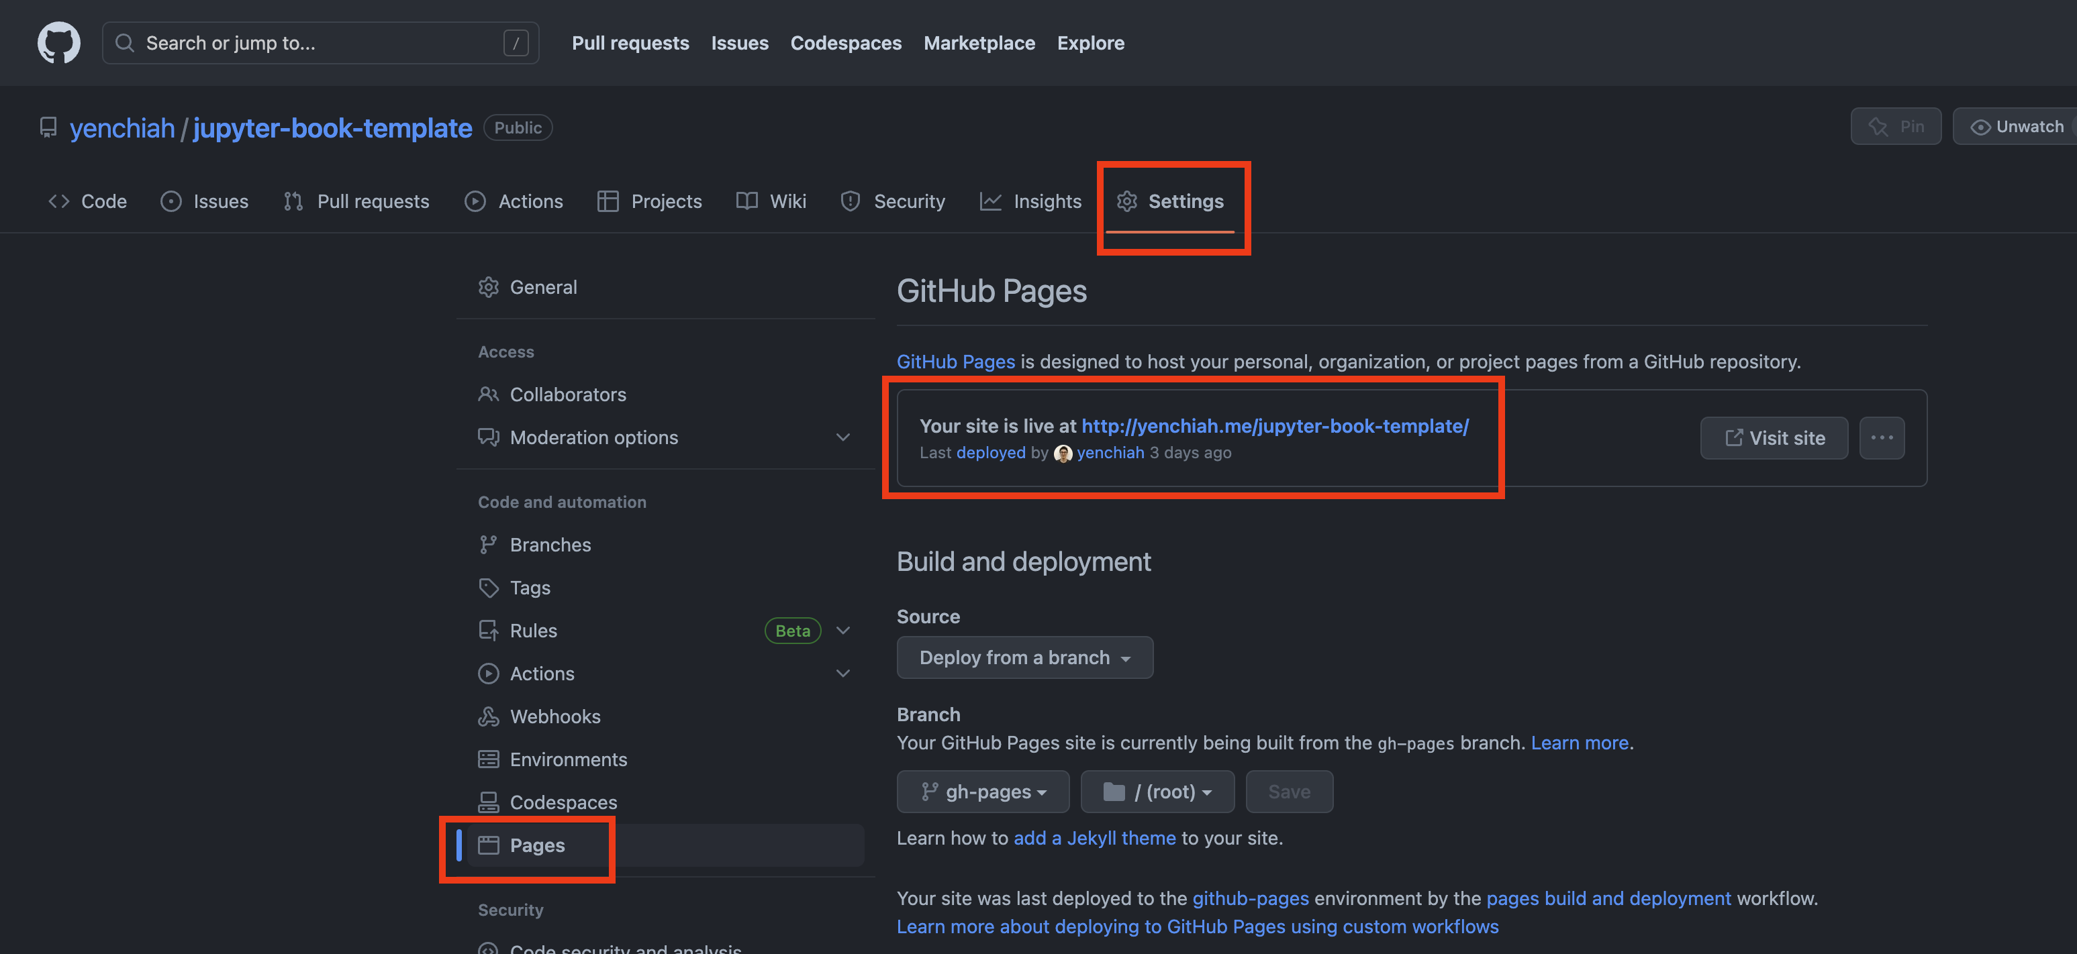Open the folder path (root) selector
Image resolution: width=2077 pixels, height=954 pixels.
coord(1157,791)
